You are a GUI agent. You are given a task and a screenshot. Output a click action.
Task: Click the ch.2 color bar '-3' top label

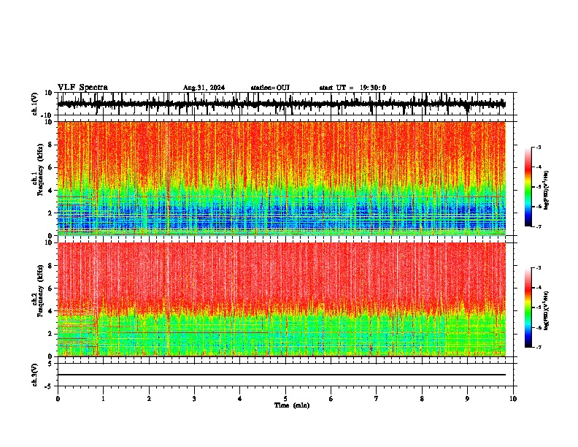[539, 268]
